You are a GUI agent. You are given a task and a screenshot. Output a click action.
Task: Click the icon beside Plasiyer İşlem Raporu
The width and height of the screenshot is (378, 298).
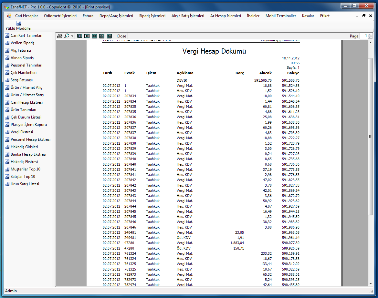click(x=7, y=125)
